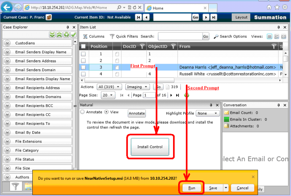Image resolution: width=291 pixels, height=196 pixels.
Task: Refresh the page from address bar
Action: pyautogui.click(x=135, y=8)
